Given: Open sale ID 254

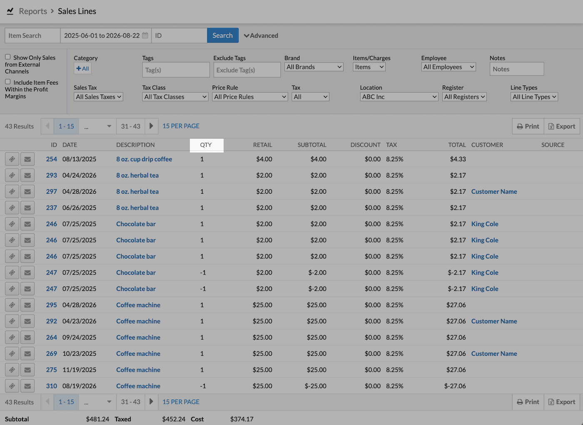Looking at the screenshot, I should [52, 159].
